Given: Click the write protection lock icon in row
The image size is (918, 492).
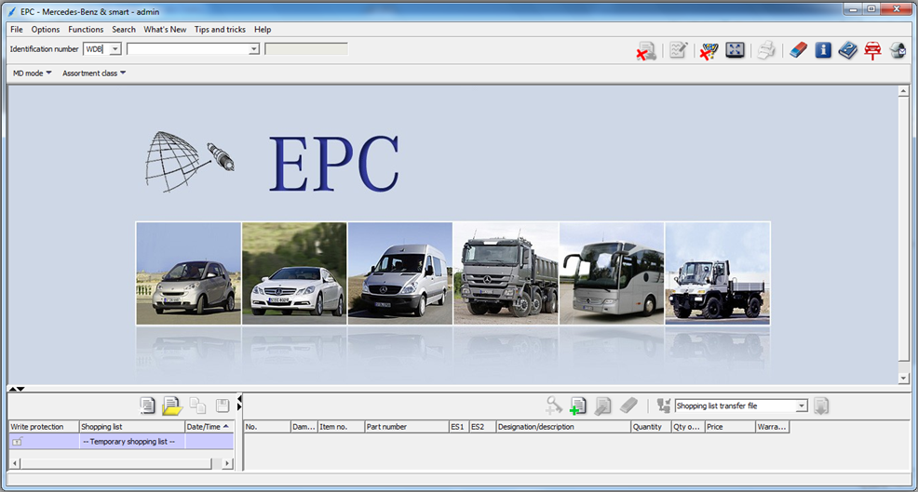Looking at the screenshot, I should coord(17,442).
